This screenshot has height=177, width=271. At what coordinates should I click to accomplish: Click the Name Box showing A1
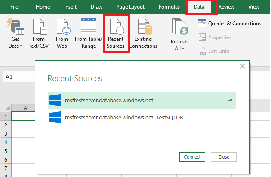coord(19,76)
